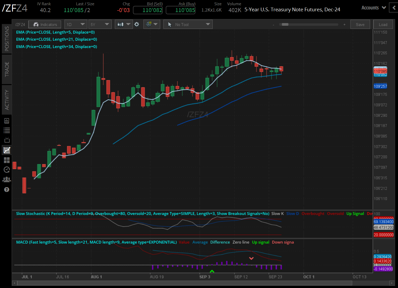The height and width of the screenshot is (288, 398).
Task: Click the TV media sidebar icon
Action: [x=7, y=140]
